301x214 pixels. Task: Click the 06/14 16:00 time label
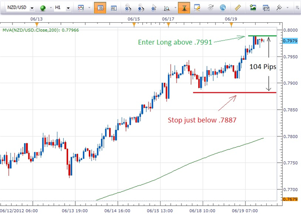(x=117, y=211)
